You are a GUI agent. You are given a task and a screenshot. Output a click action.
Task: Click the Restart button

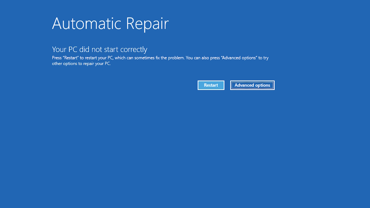[x=211, y=85]
